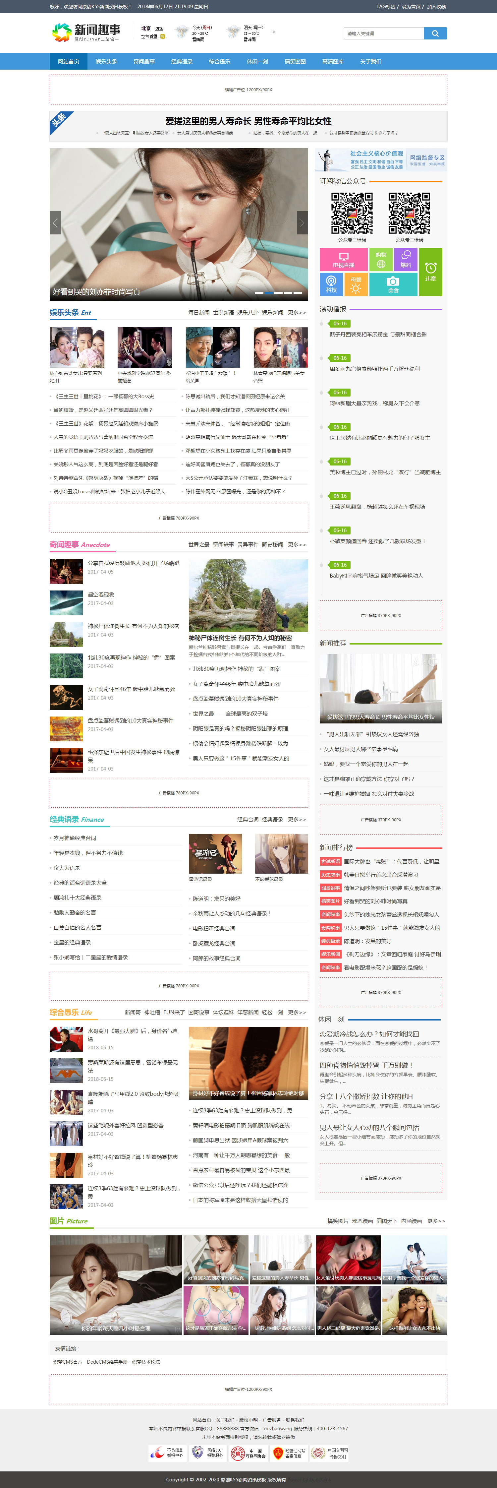
Task: Open the 科技 technology tile
Action: pos(331,283)
